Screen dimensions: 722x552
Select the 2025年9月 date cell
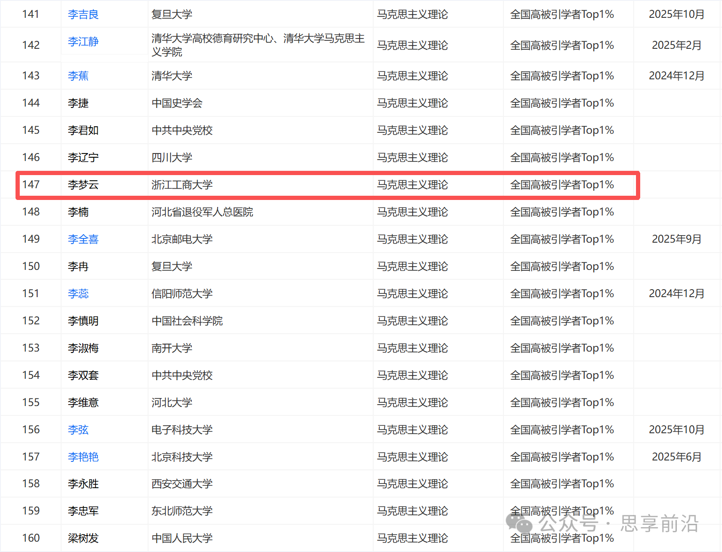click(x=676, y=239)
